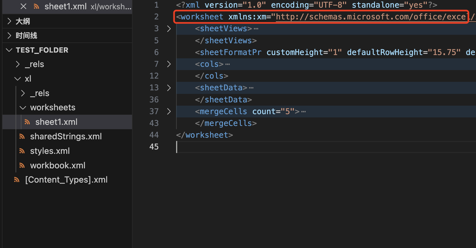Click line number 2 in gutter
476x248 pixels.
(x=156, y=17)
